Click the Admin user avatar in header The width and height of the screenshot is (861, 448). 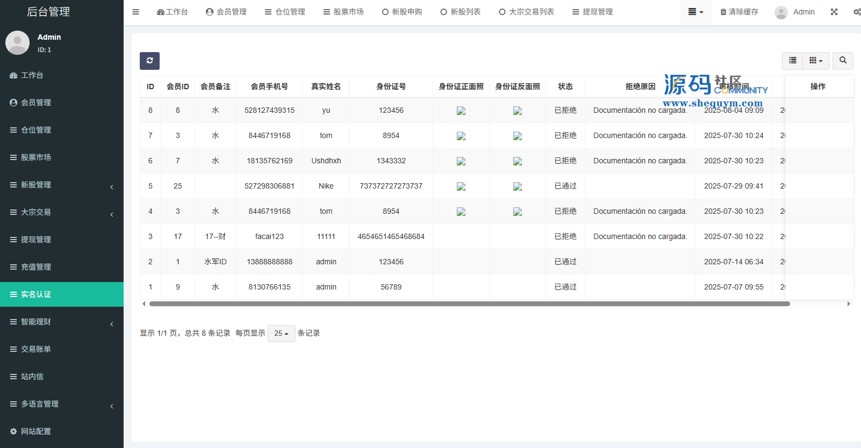[x=781, y=12]
